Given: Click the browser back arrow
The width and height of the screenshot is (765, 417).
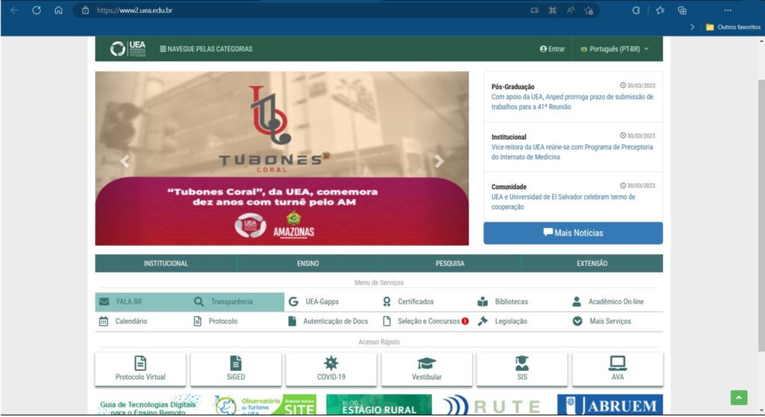Looking at the screenshot, I should [15, 10].
